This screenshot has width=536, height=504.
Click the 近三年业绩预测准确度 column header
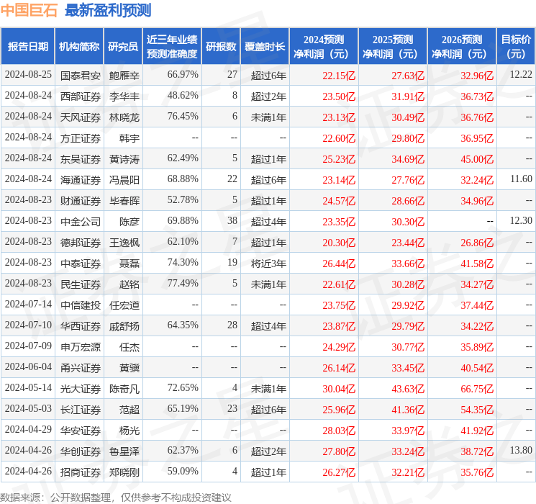click(x=172, y=47)
